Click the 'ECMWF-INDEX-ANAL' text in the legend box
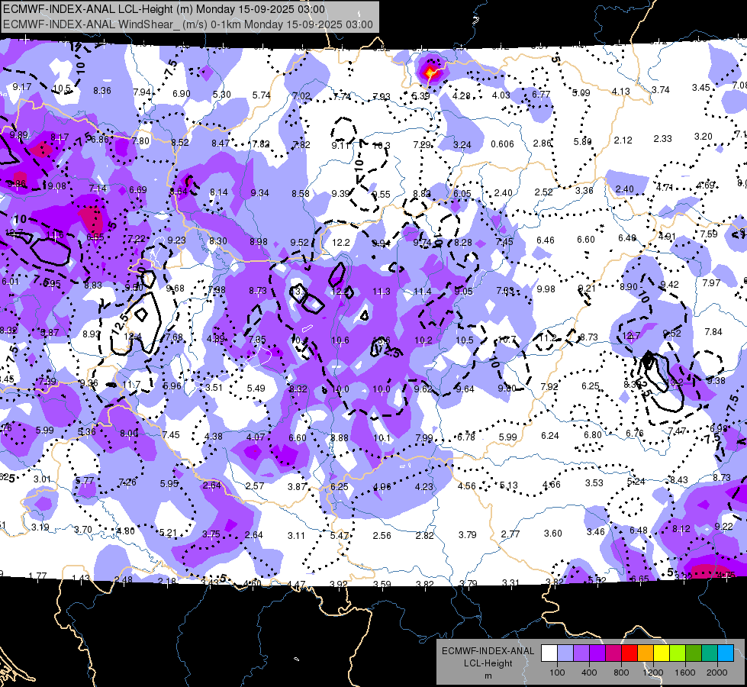The image size is (747, 687). (488, 651)
